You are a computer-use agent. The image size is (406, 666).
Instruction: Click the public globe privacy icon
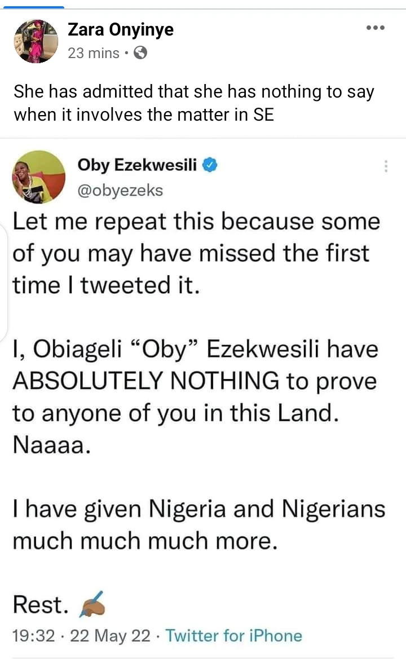click(x=140, y=54)
